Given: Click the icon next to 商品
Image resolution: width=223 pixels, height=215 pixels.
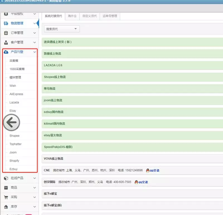Looking at the screenshot, I should pos(6,188).
